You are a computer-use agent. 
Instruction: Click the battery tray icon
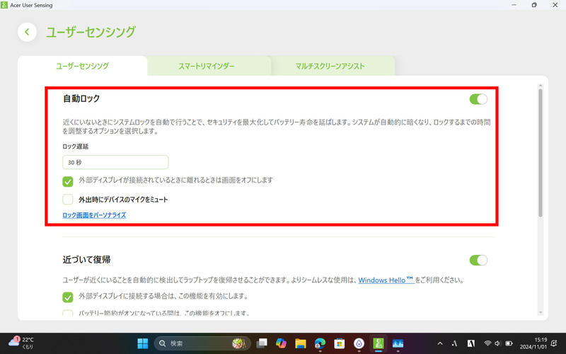click(x=509, y=343)
